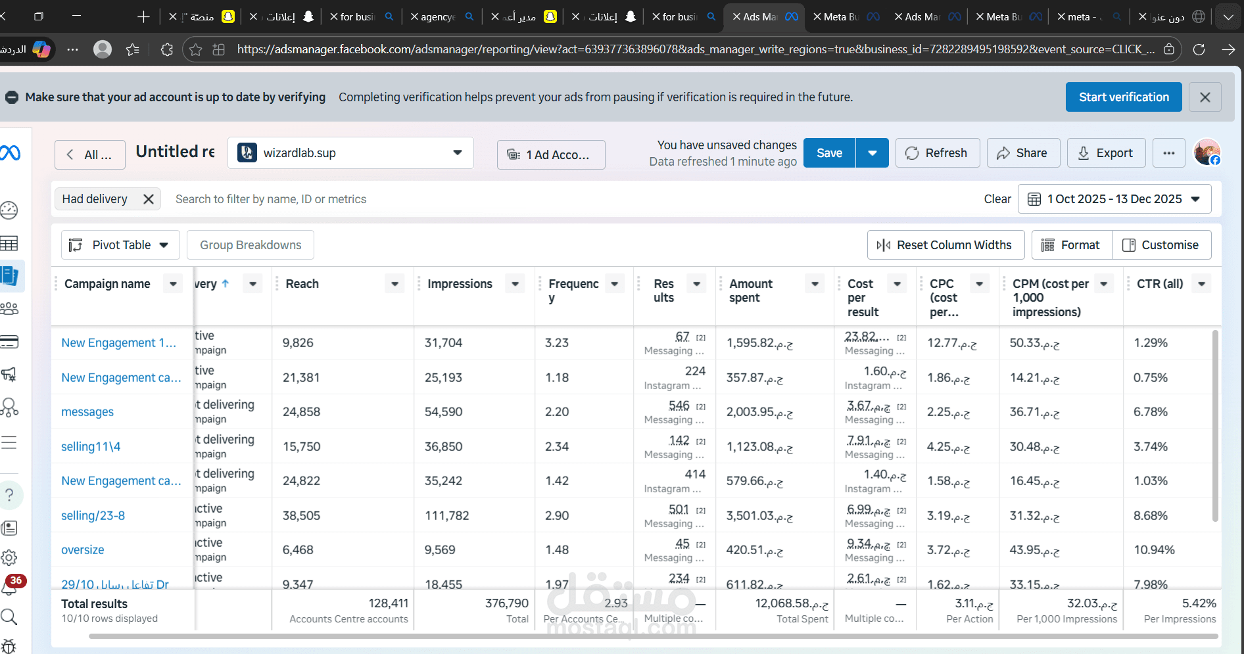Image resolution: width=1244 pixels, height=654 pixels.
Task: Open the Save button dropdown arrow
Action: 872,152
